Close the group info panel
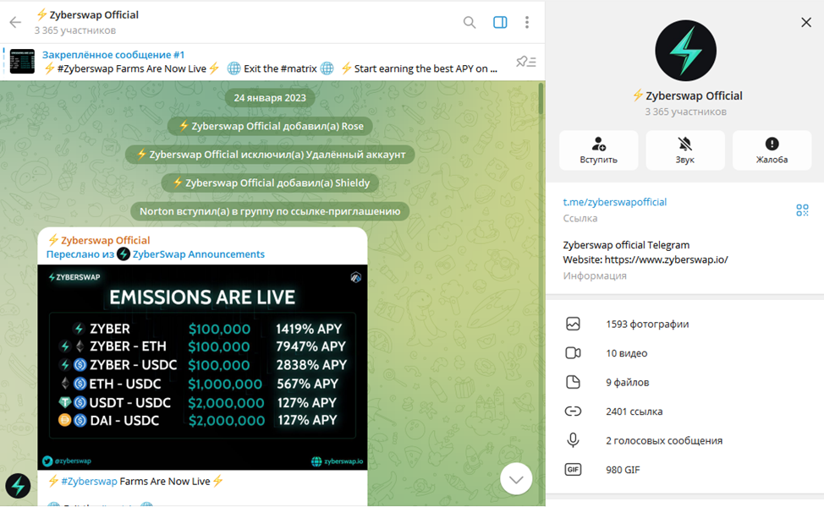824x507 pixels. pyautogui.click(x=805, y=23)
